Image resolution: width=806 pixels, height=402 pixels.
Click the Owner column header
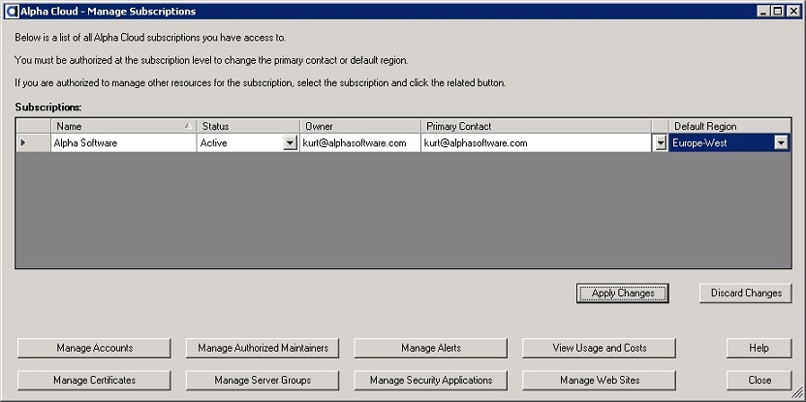[360, 126]
